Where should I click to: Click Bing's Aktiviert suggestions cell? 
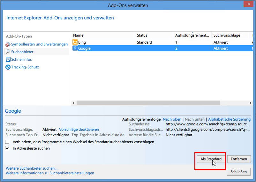coord(221,42)
